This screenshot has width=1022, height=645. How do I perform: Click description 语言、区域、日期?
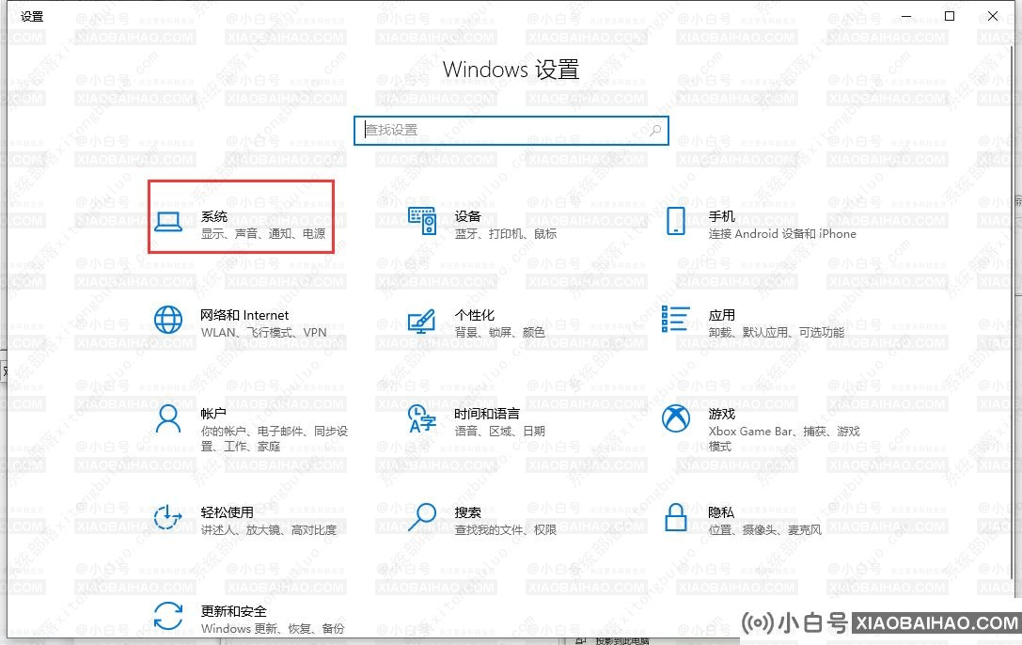coord(500,431)
